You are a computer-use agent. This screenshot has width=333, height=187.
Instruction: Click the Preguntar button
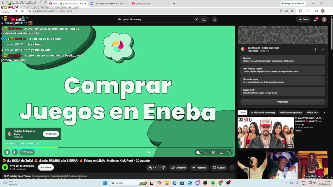199,168
